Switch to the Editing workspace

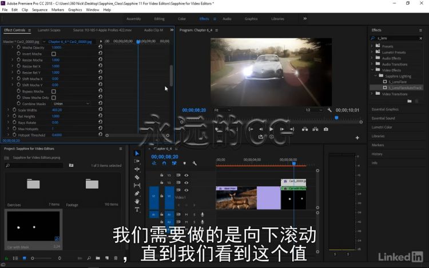[x=159, y=19]
